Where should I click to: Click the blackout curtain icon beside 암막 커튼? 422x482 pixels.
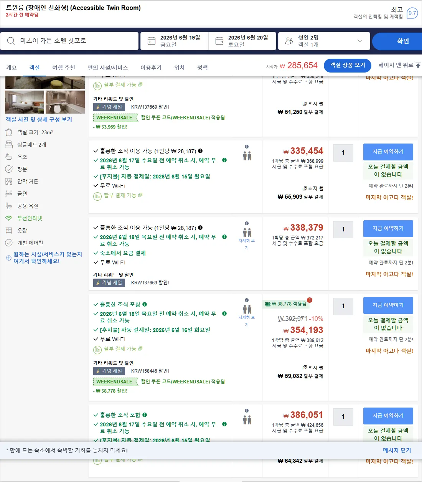coord(9,182)
